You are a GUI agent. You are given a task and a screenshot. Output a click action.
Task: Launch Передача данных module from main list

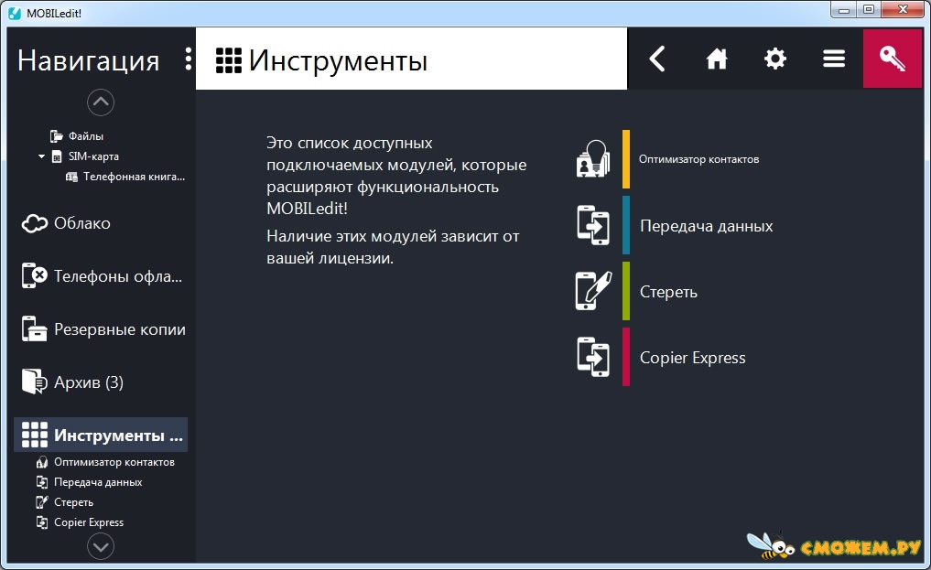coord(707,226)
